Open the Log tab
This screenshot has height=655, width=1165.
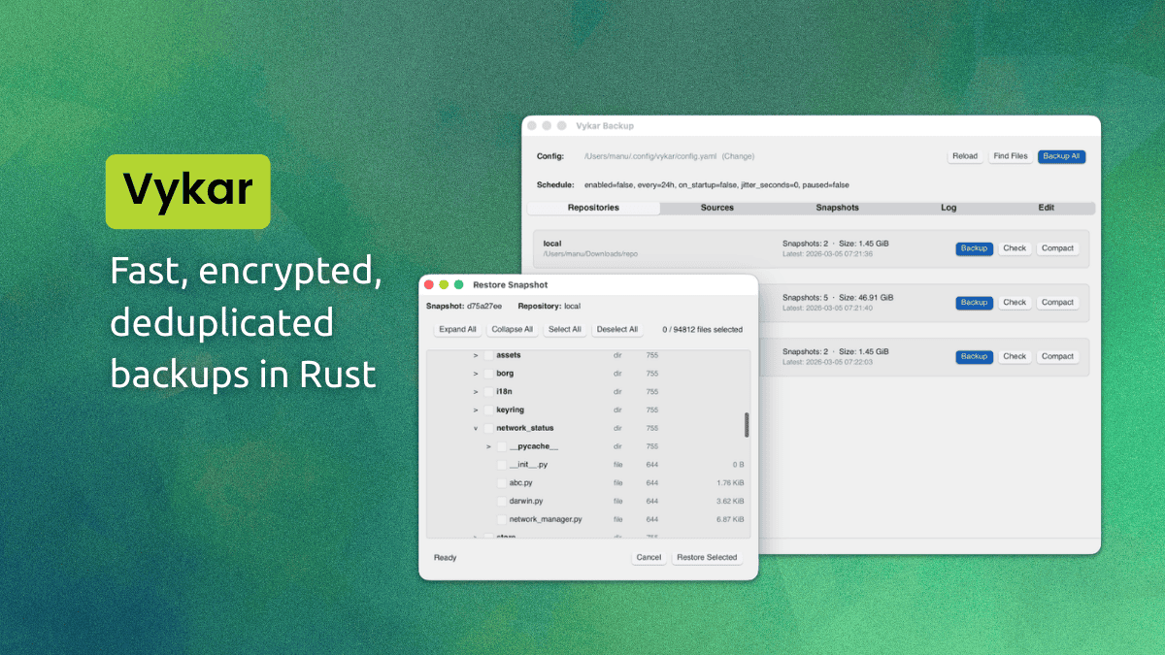(x=948, y=207)
